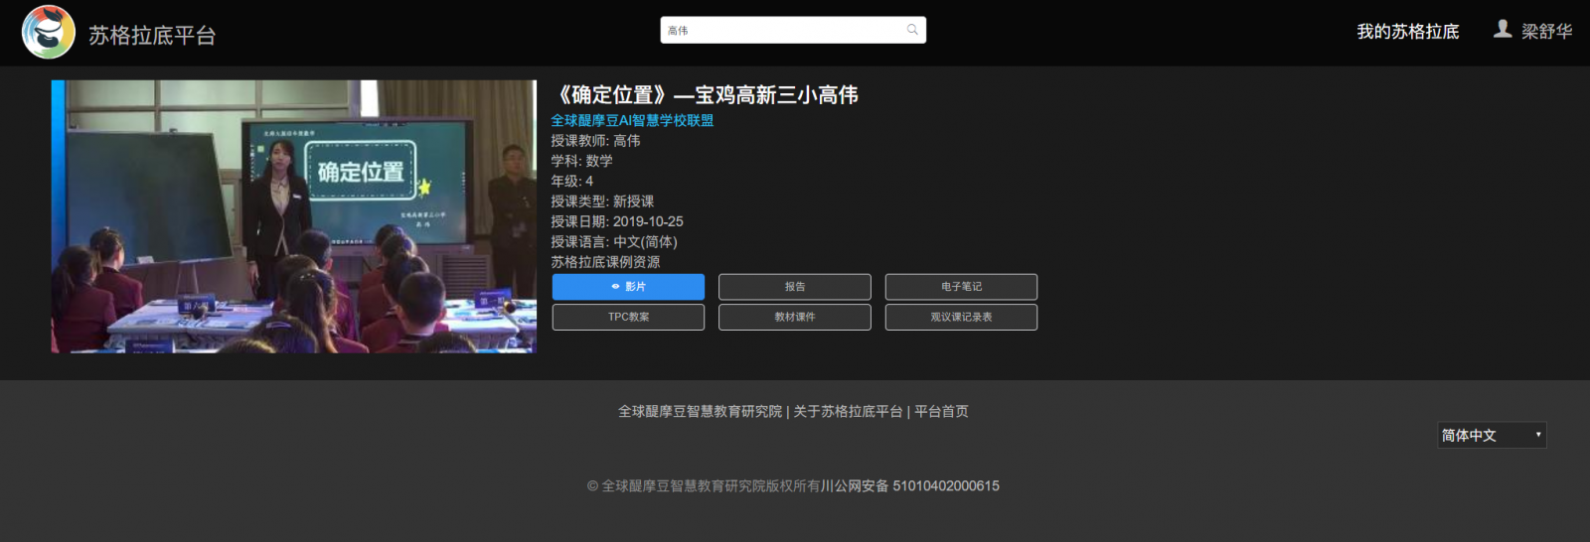Open 关于苏格拉底平台 footer link

(x=848, y=411)
